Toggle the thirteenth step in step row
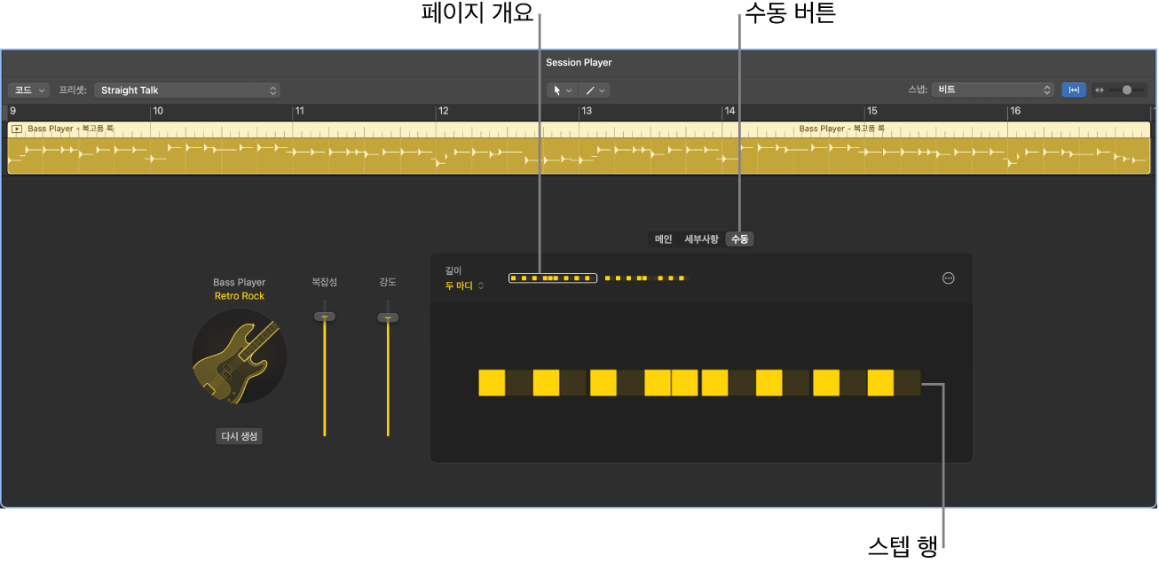1159x571 pixels. (x=825, y=383)
